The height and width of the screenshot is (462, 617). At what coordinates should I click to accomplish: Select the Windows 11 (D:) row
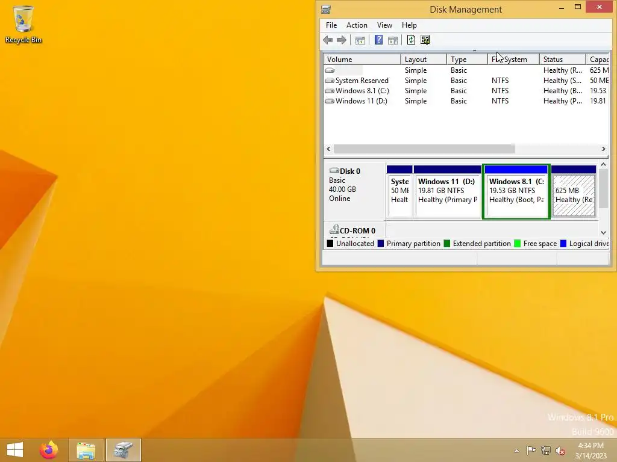click(x=466, y=101)
